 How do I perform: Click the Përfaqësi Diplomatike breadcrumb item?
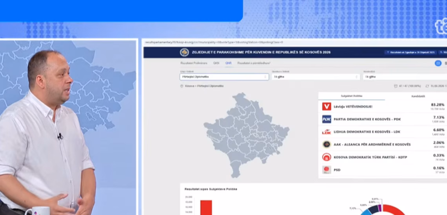(210, 86)
